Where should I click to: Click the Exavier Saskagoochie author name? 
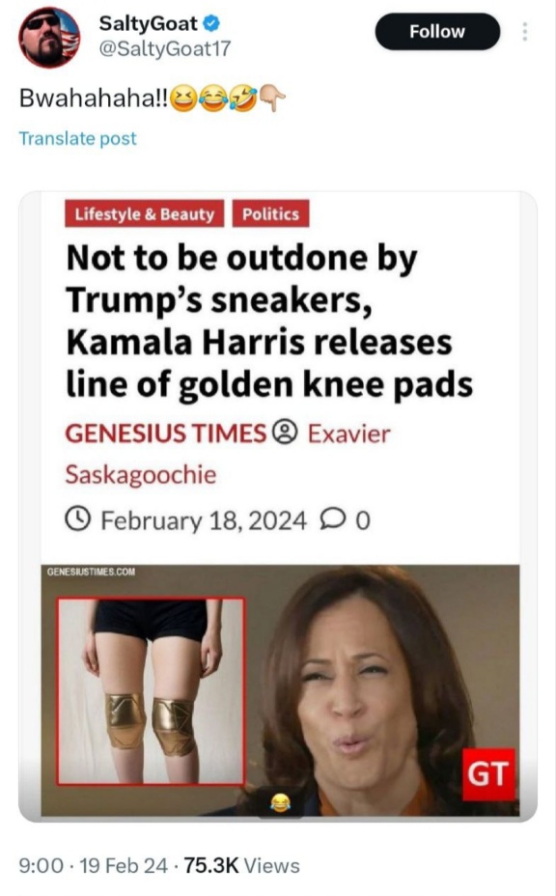coord(228,455)
